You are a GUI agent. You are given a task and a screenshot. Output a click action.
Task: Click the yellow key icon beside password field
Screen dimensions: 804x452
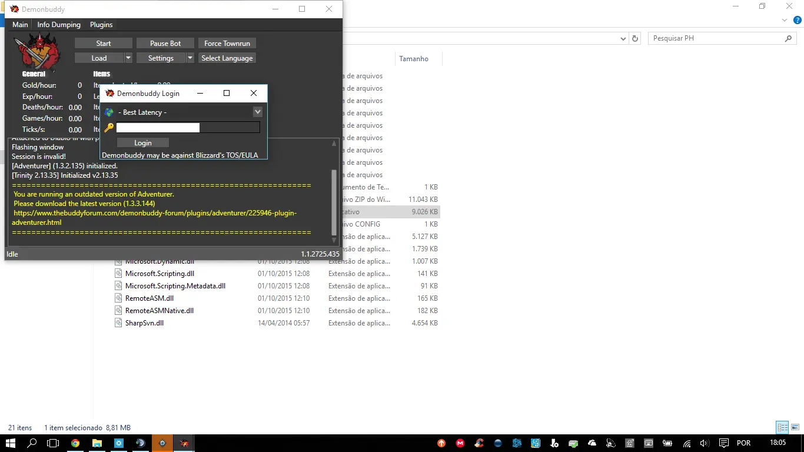[109, 128]
